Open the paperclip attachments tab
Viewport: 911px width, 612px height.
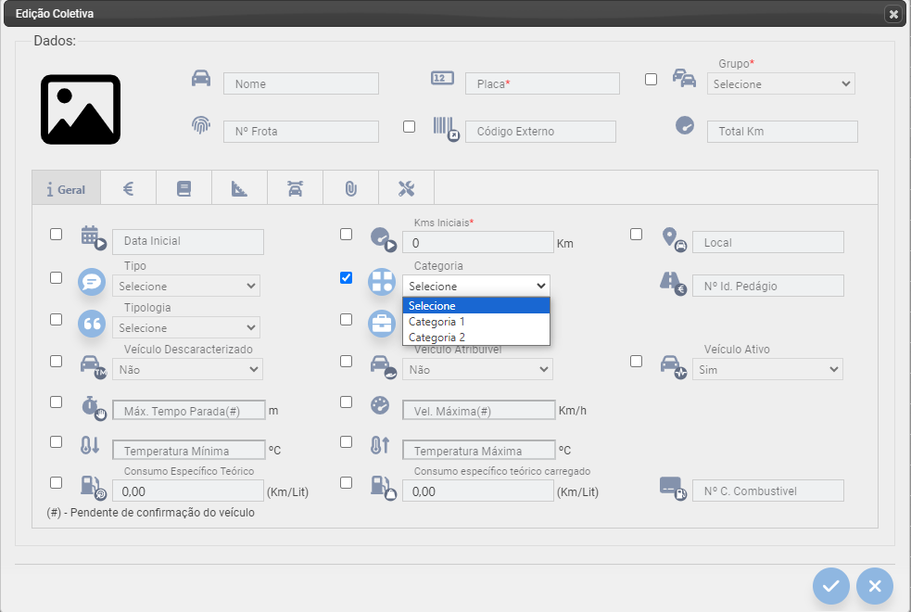351,188
